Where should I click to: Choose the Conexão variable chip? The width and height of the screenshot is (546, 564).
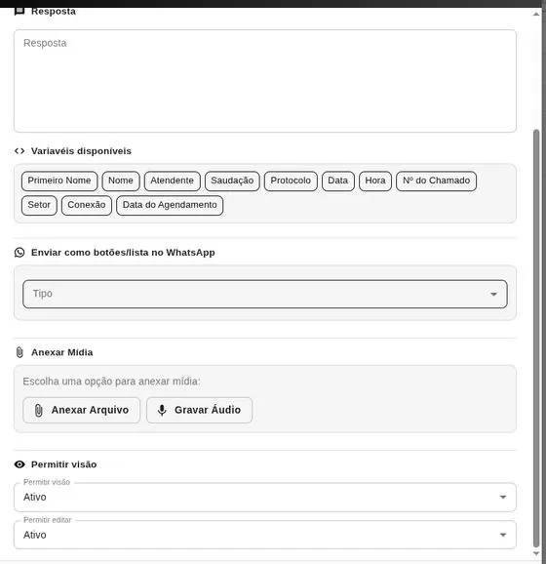pos(87,205)
